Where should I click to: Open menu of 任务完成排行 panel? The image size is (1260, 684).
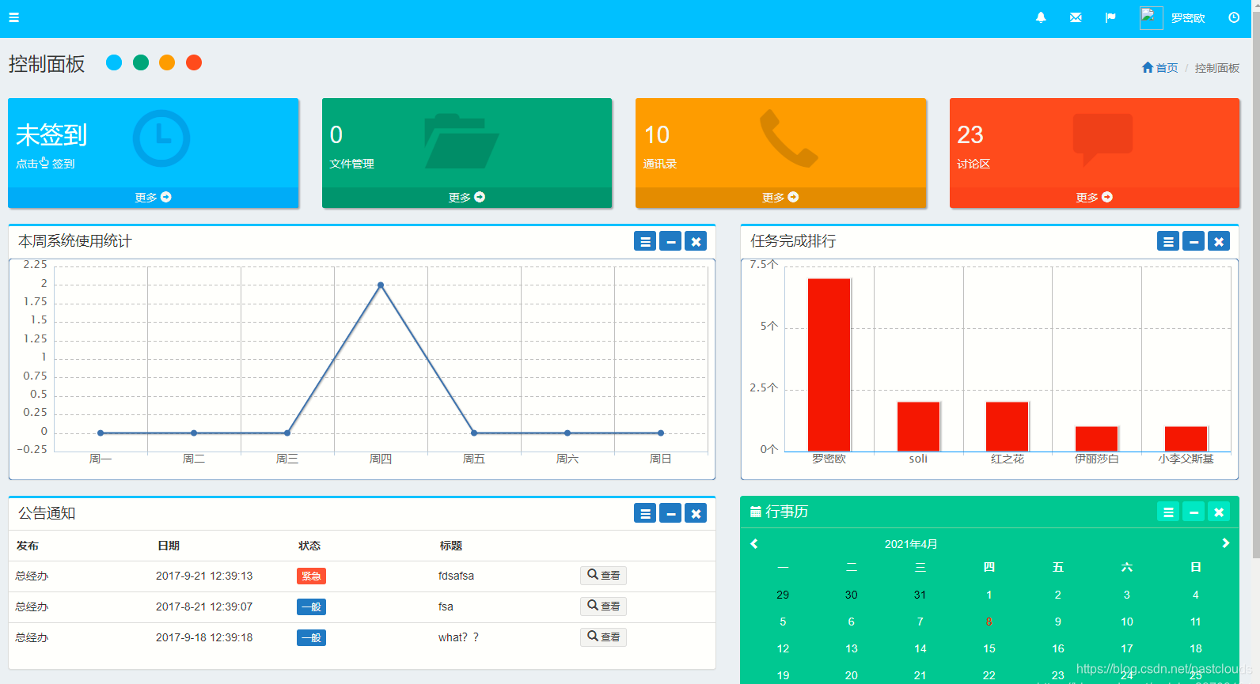coord(1168,241)
